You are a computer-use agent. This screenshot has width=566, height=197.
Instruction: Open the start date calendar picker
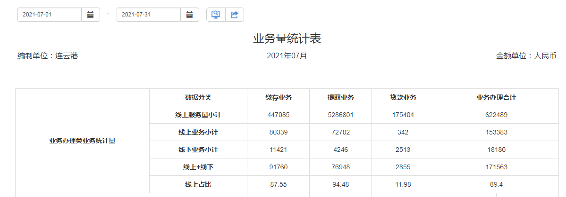click(91, 15)
